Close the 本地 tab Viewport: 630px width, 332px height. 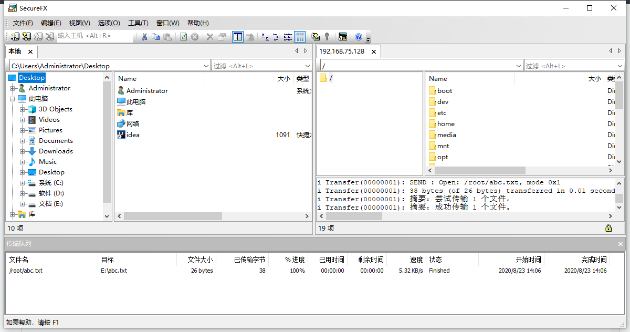30,51
